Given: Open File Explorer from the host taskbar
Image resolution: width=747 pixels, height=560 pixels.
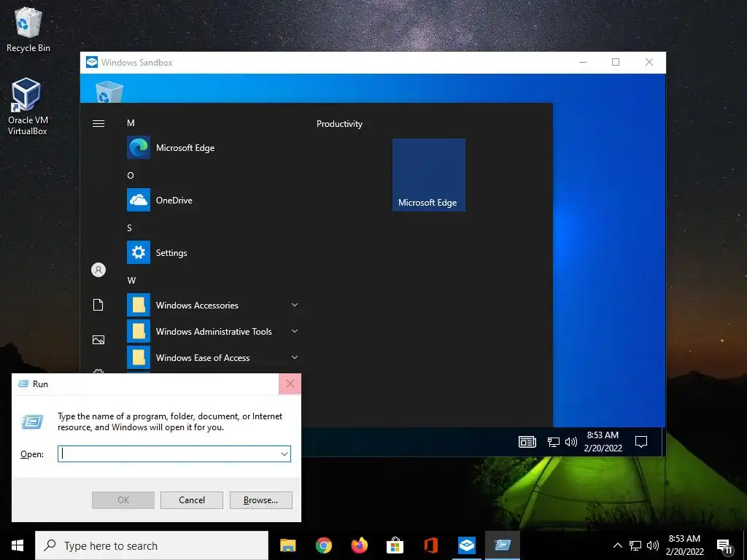Looking at the screenshot, I should 287,545.
